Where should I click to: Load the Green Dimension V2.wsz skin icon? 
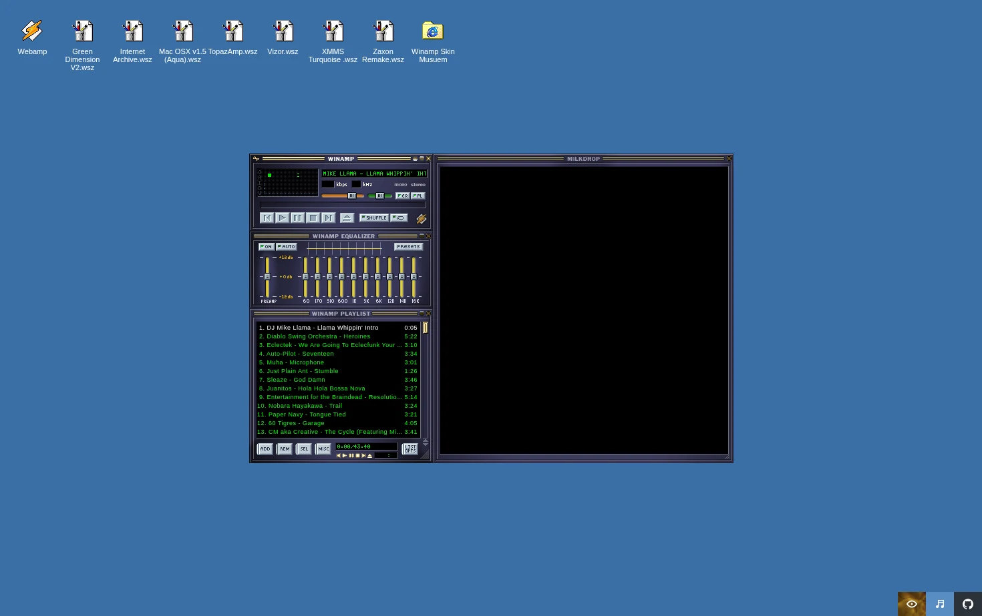point(82,45)
